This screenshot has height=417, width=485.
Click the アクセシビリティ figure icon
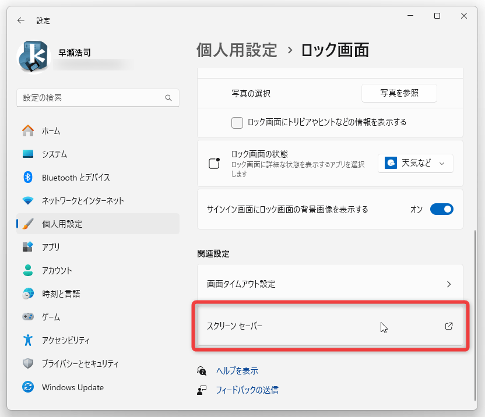coord(28,340)
